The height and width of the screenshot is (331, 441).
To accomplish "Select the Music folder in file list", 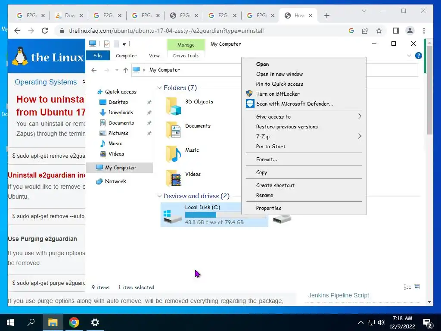I will click(183, 154).
